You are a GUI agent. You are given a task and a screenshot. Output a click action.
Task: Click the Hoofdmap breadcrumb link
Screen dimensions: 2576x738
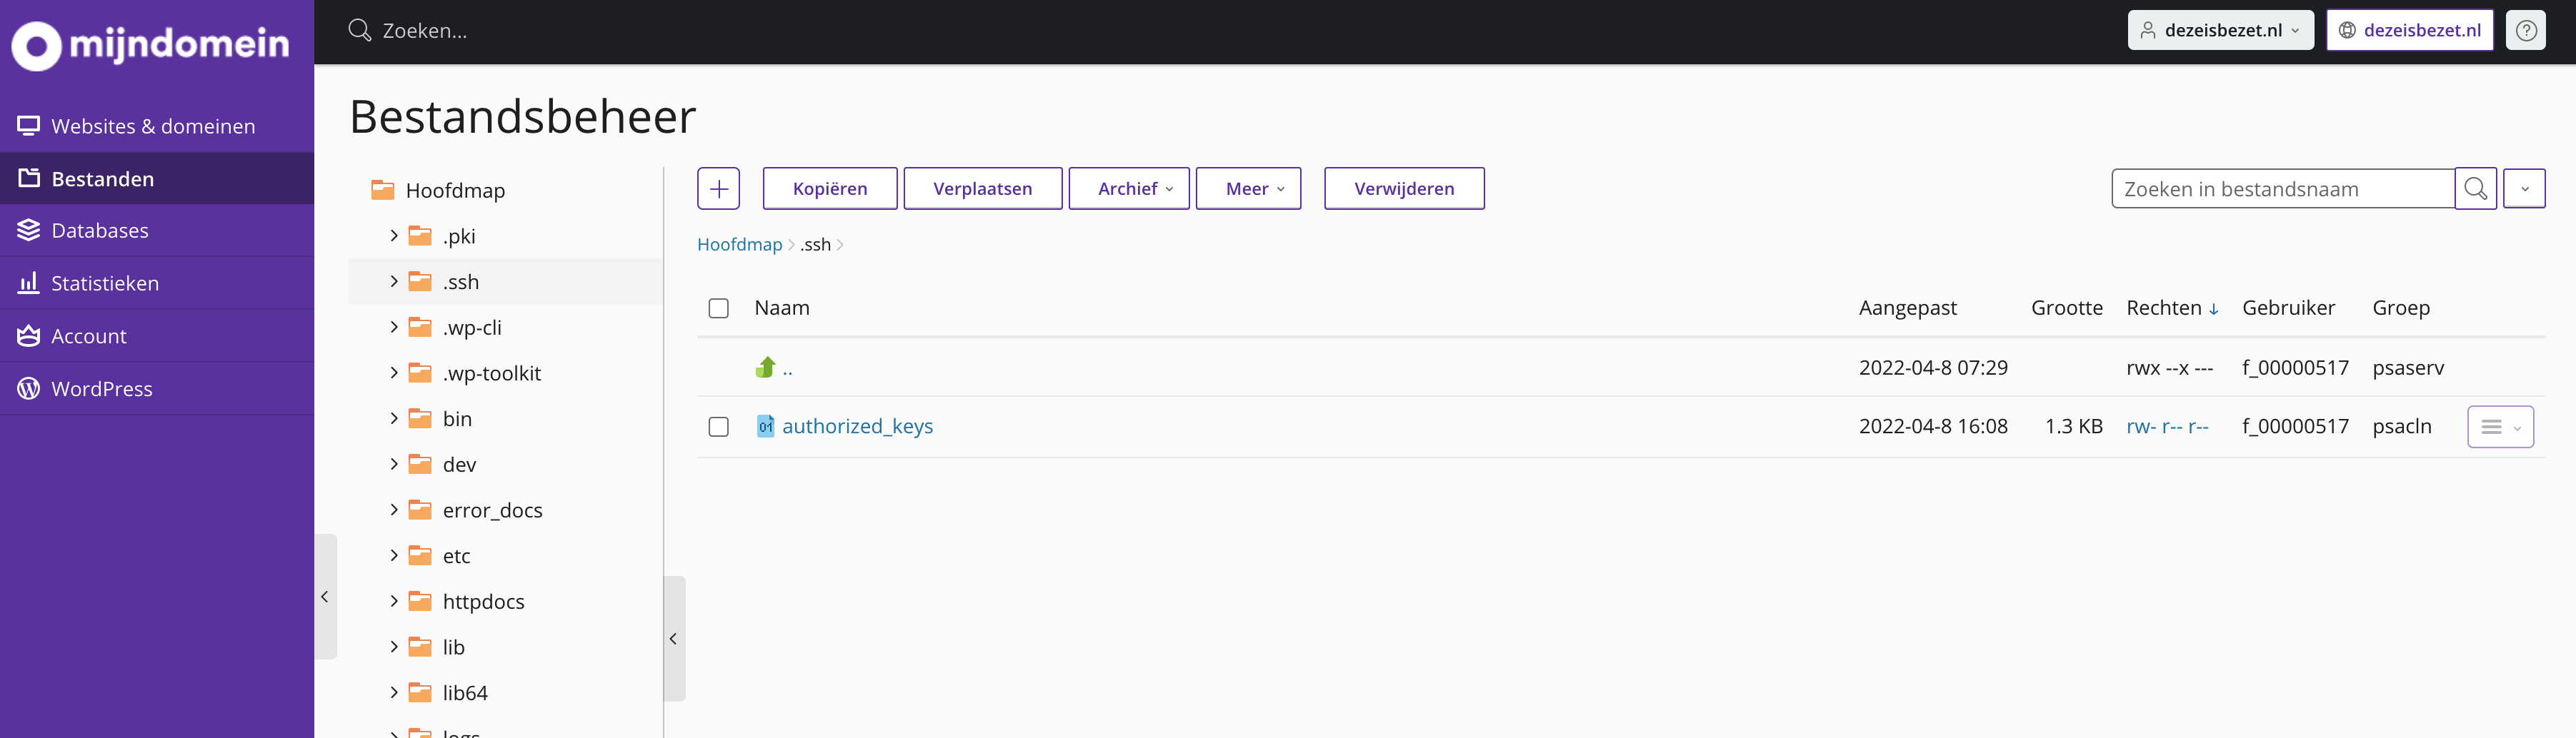pyautogui.click(x=739, y=245)
